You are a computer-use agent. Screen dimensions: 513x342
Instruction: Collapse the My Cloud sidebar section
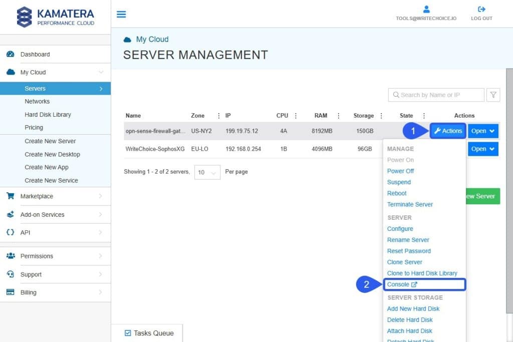pos(101,72)
